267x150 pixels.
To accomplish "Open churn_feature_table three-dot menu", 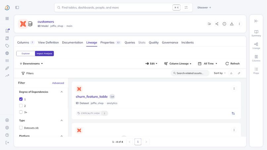I will 234,88.
